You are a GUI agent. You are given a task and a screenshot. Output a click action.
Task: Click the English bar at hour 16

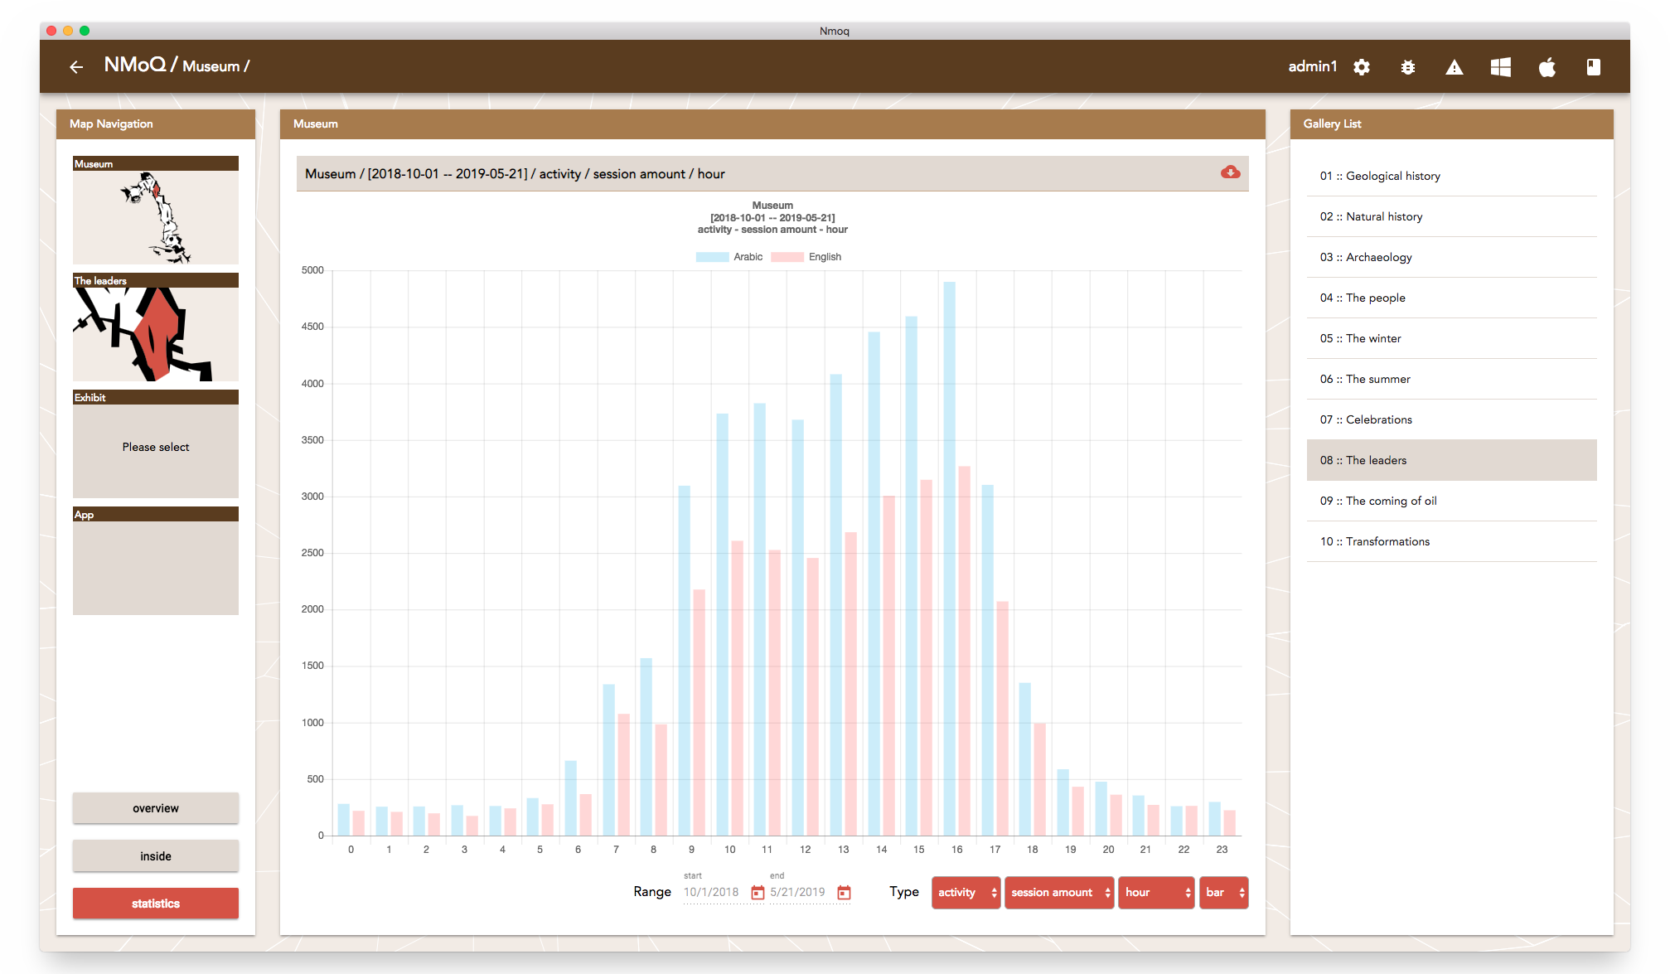click(965, 651)
